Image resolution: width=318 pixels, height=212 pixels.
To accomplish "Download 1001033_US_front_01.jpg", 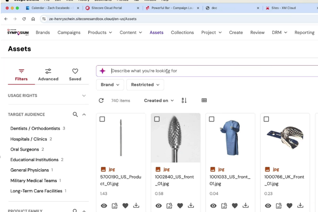I will tap(245, 206).
